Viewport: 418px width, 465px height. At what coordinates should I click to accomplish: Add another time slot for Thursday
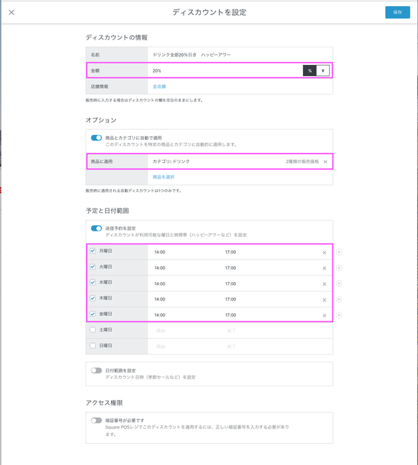[339, 299]
